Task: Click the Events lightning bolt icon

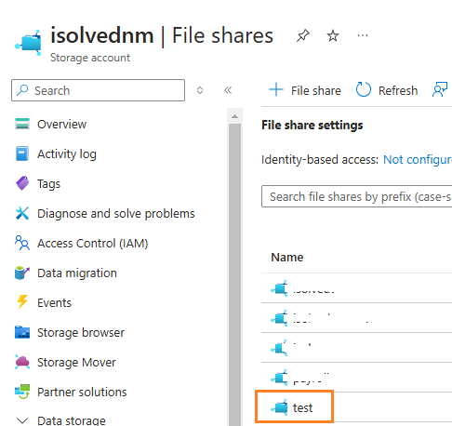Action: tap(22, 302)
